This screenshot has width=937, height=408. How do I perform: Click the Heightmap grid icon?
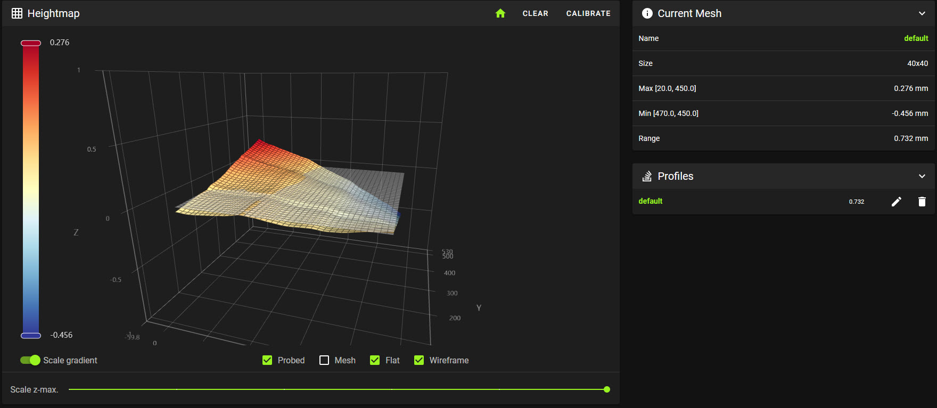pos(17,13)
